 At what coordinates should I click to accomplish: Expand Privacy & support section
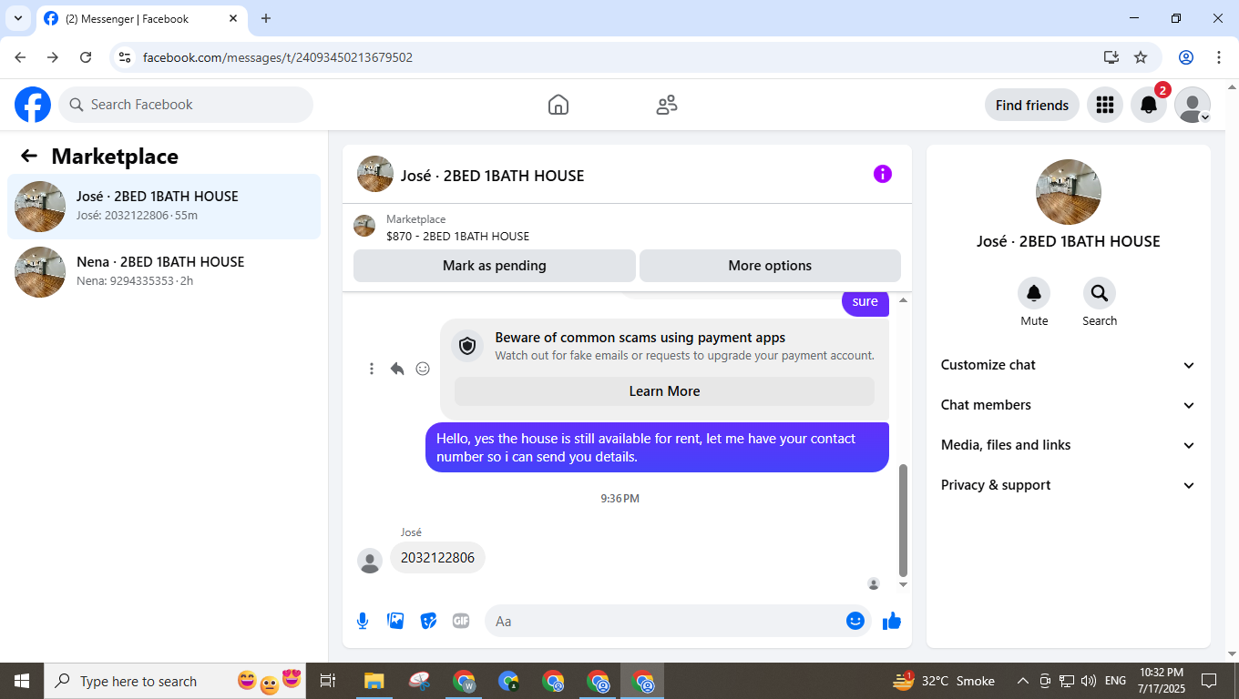pos(1069,485)
